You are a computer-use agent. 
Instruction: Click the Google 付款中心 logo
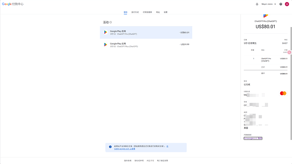coord(13,4)
